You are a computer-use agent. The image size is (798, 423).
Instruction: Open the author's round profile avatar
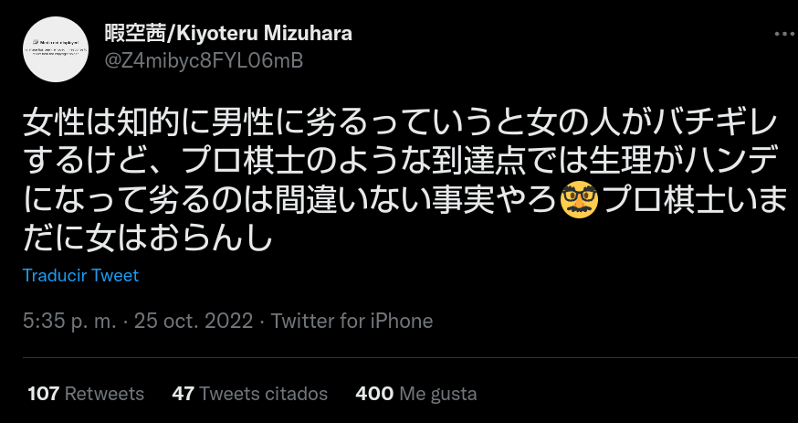point(56,48)
